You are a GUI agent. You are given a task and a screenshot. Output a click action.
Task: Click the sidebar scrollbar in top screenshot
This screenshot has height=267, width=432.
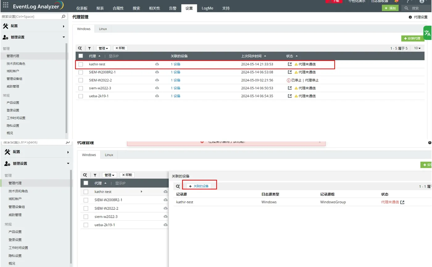[x=67, y=88]
